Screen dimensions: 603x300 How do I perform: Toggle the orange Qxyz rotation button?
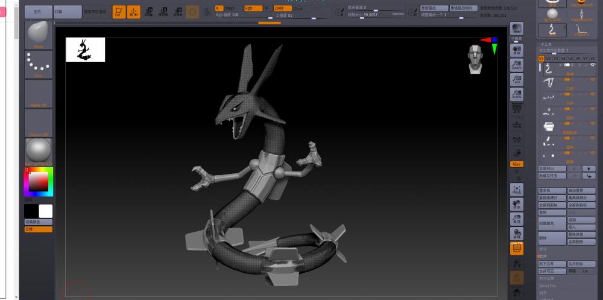coord(517,164)
